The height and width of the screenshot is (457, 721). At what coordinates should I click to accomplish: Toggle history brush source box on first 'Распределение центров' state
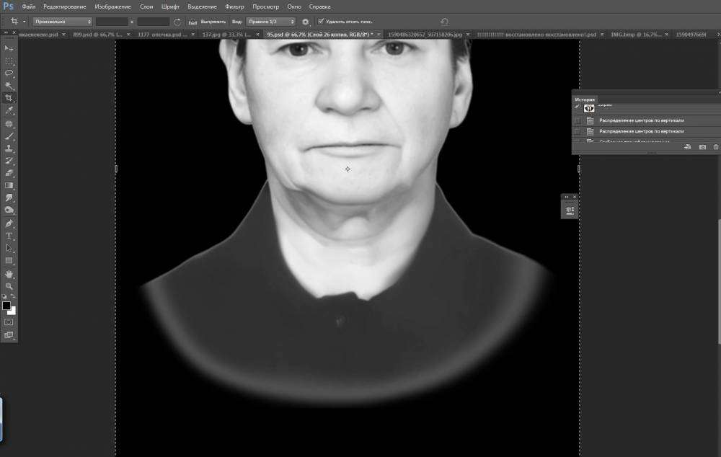[x=577, y=120]
